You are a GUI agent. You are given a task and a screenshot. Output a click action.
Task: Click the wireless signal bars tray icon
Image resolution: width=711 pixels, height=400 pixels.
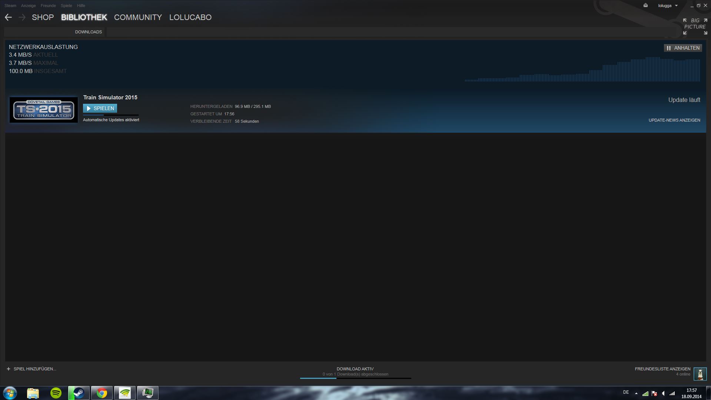[x=672, y=393]
